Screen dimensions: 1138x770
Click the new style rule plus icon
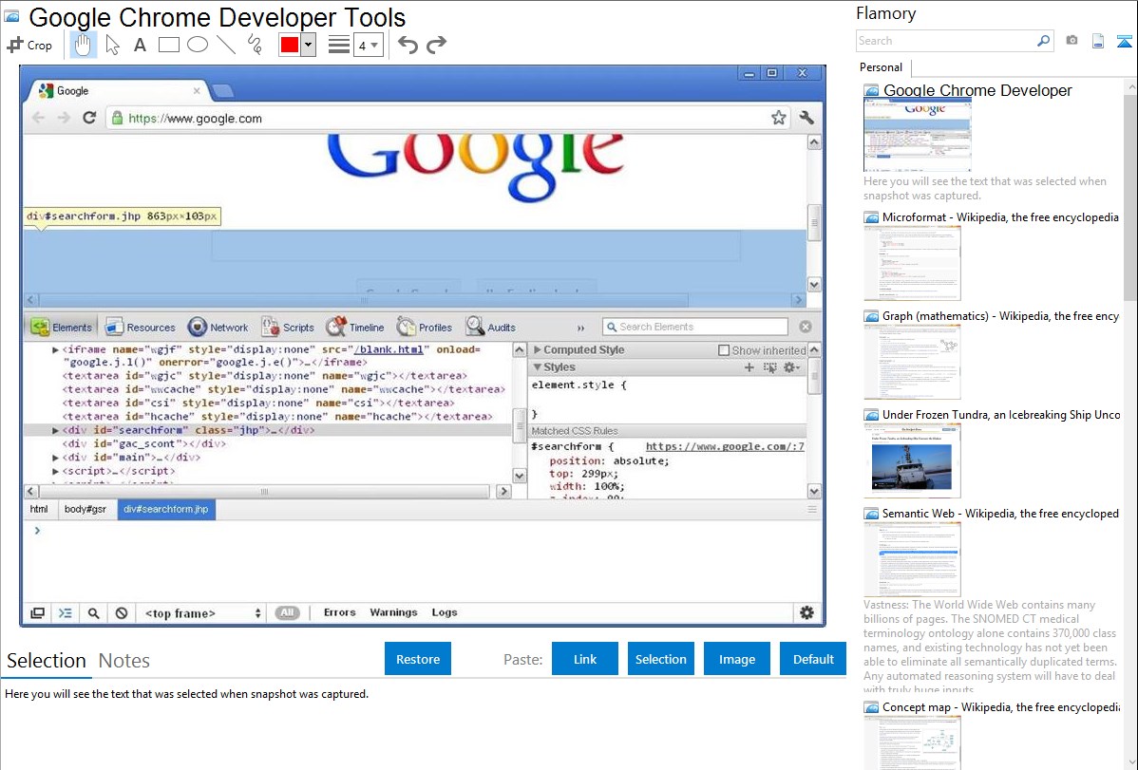[749, 367]
